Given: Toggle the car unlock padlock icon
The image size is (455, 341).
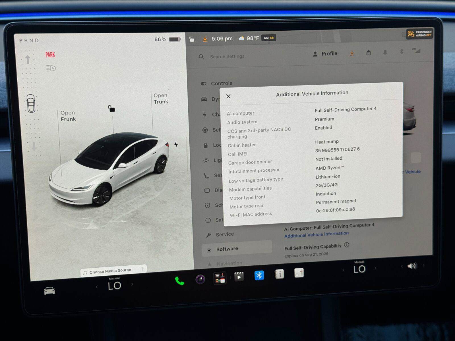Looking at the screenshot, I should click(111, 108).
